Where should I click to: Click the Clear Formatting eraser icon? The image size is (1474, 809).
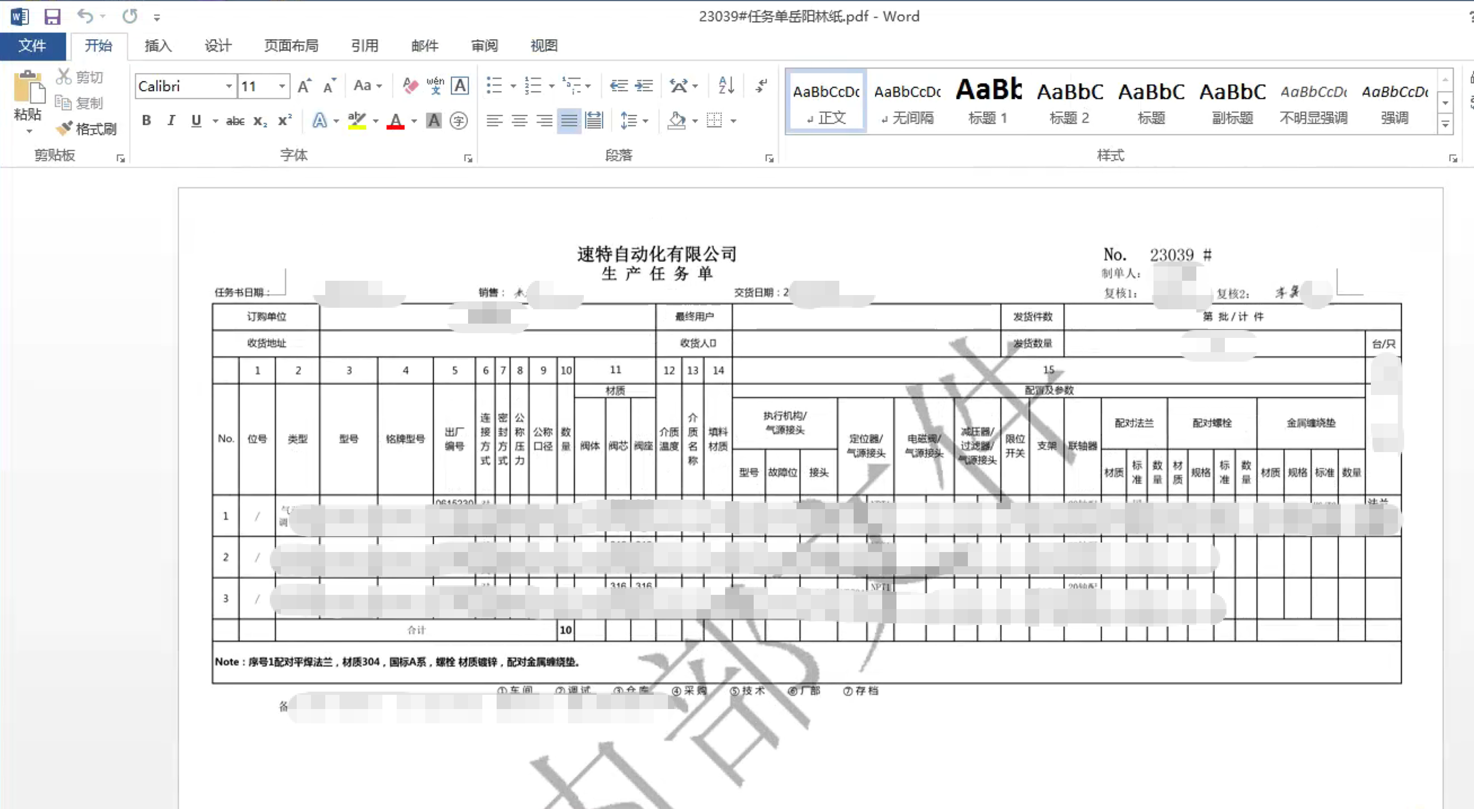coord(410,86)
